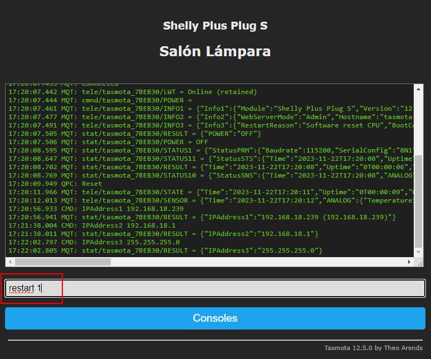Open the Tasmota 12.5.0 by Theo Arends link

coord(373,348)
